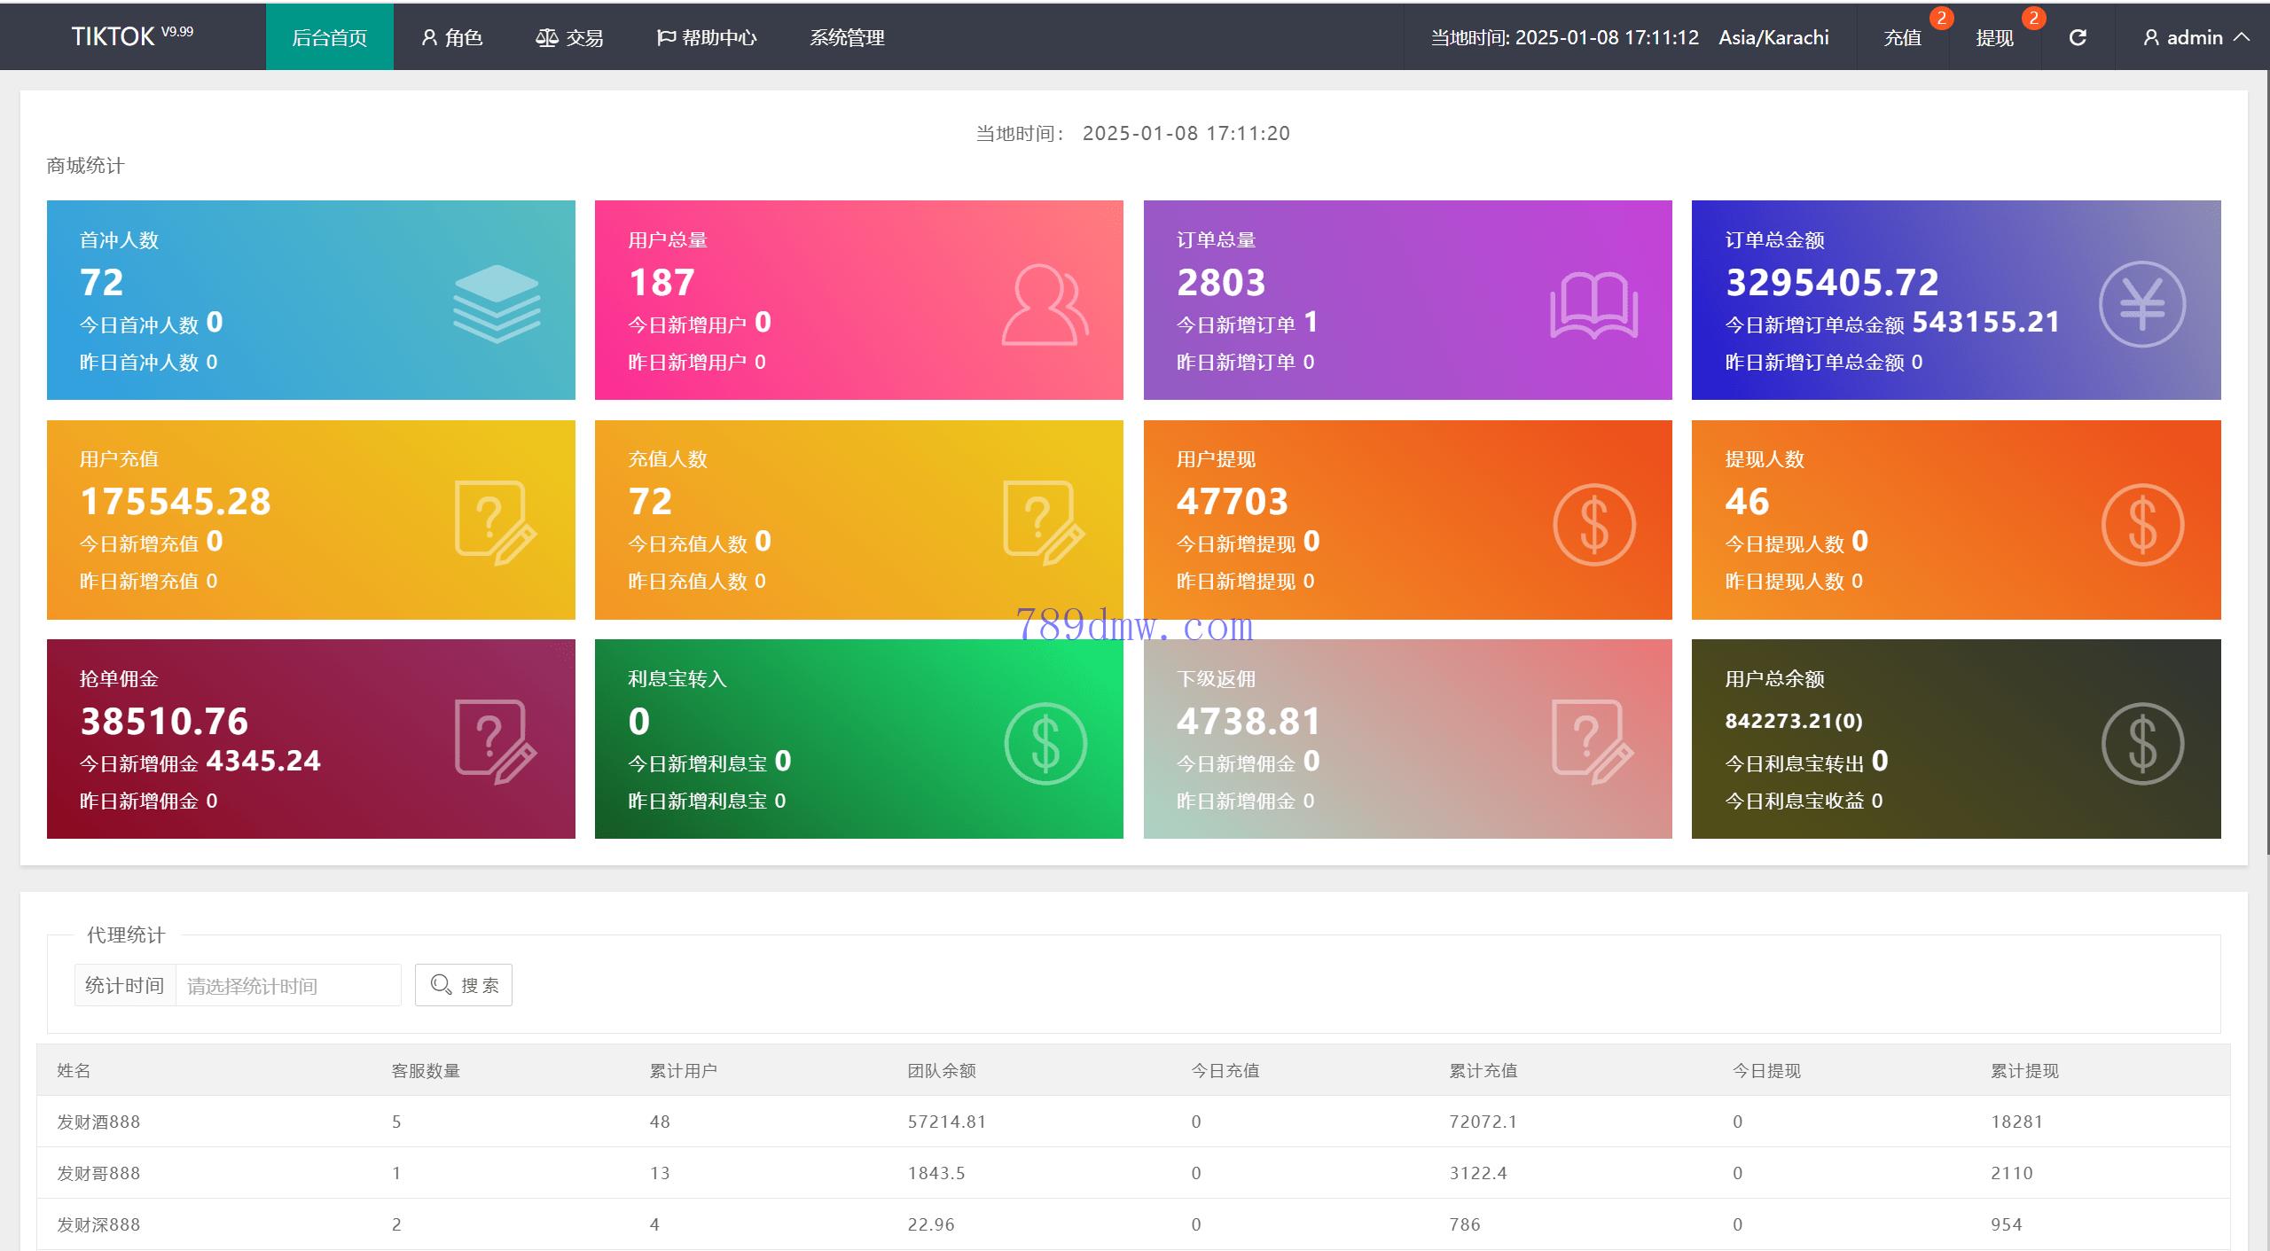The width and height of the screenshot is (2270, 1251).
Task: Click the edit note icon on 用户充值 card
Action: click(495, 522)
